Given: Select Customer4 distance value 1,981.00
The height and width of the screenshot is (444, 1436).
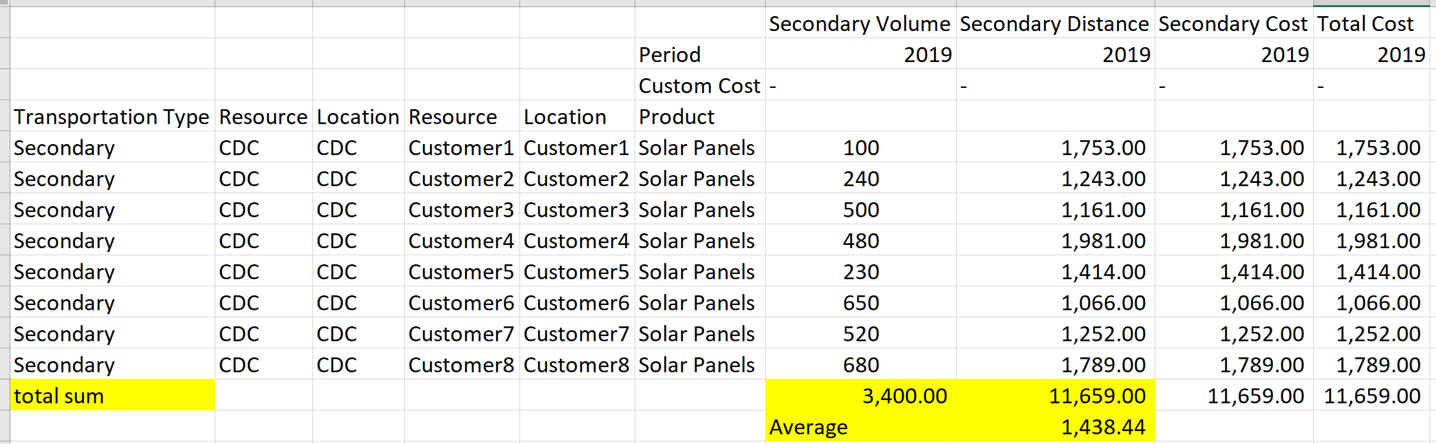Looking at the screenshot, I should pos(1055,241).
